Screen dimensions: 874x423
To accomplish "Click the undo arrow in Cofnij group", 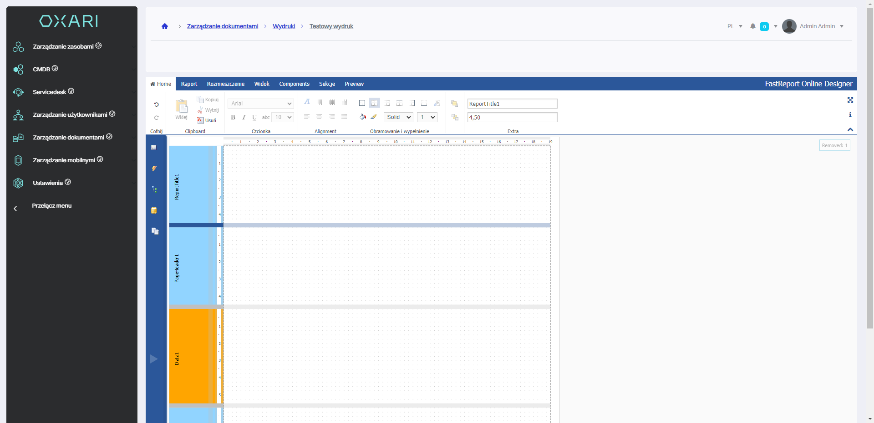I will (x=156, y=105).
